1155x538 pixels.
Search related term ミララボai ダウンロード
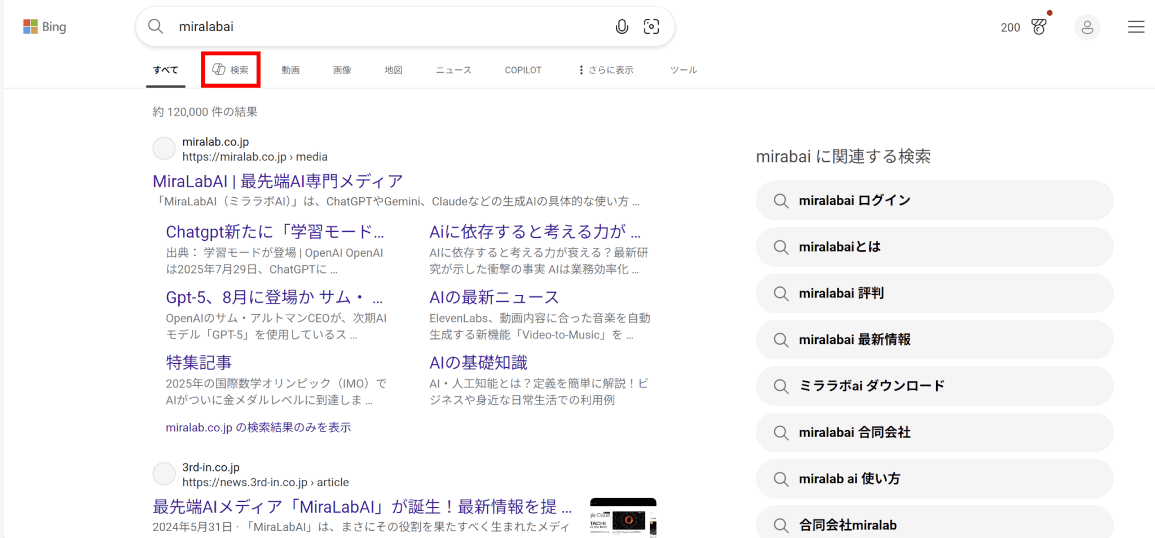[934, 386]
